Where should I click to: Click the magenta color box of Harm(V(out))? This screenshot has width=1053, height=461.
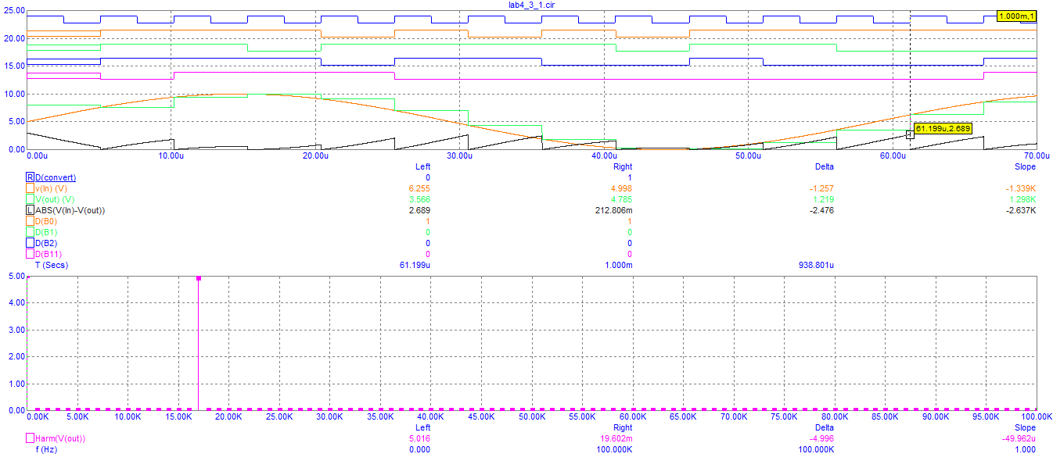click(31, 438)
